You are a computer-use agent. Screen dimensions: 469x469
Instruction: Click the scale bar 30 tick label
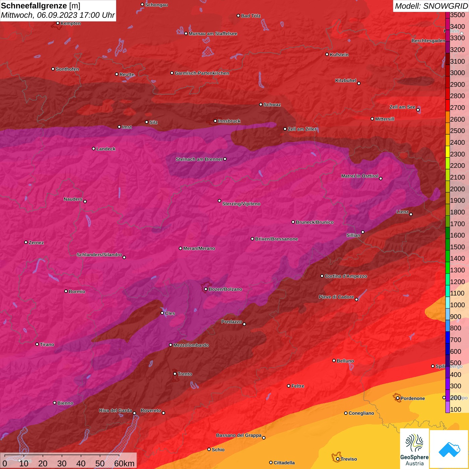point(62,463)
